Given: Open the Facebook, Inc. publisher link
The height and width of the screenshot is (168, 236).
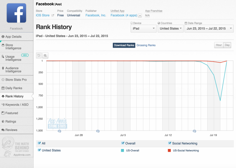Looking at the screenshot, I should click(96, 15).
